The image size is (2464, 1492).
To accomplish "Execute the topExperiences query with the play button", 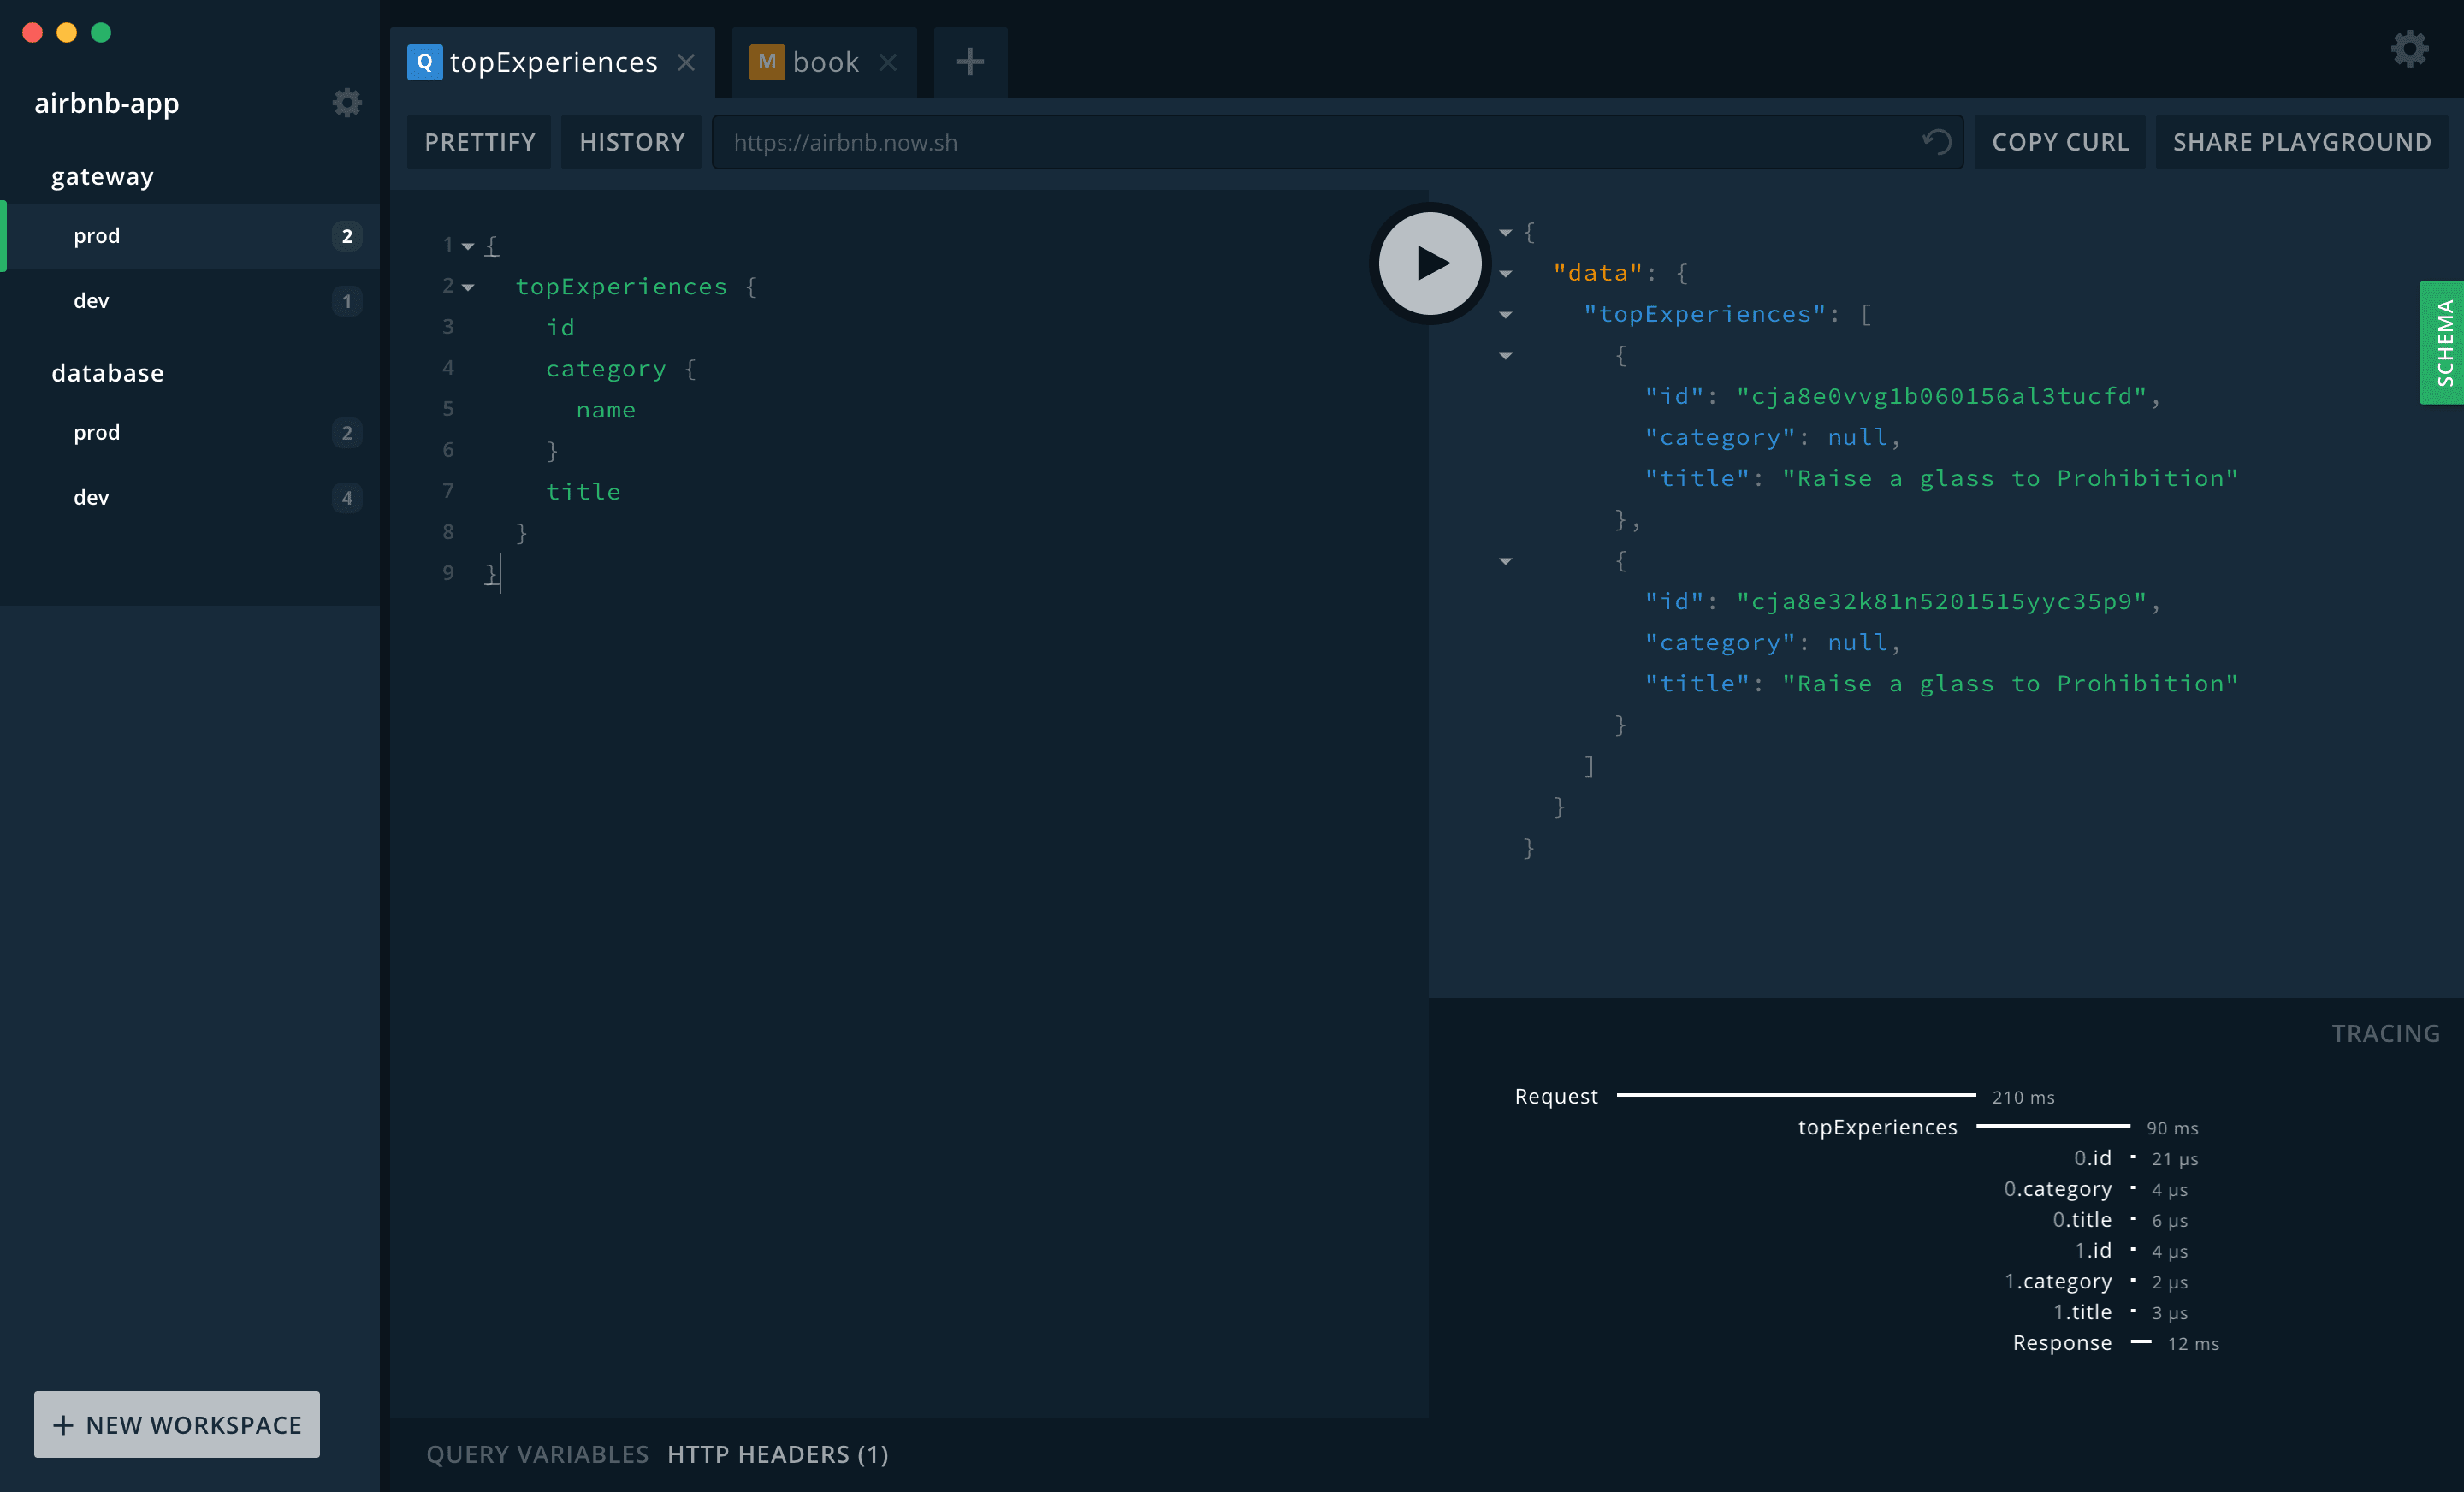I will pos(1428,263).
